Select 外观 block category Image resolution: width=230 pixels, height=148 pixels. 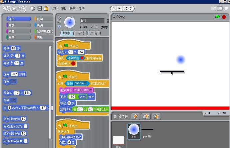(x=18, y=25)
